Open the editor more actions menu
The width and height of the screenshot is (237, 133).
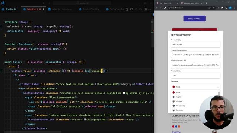[150, 9]
